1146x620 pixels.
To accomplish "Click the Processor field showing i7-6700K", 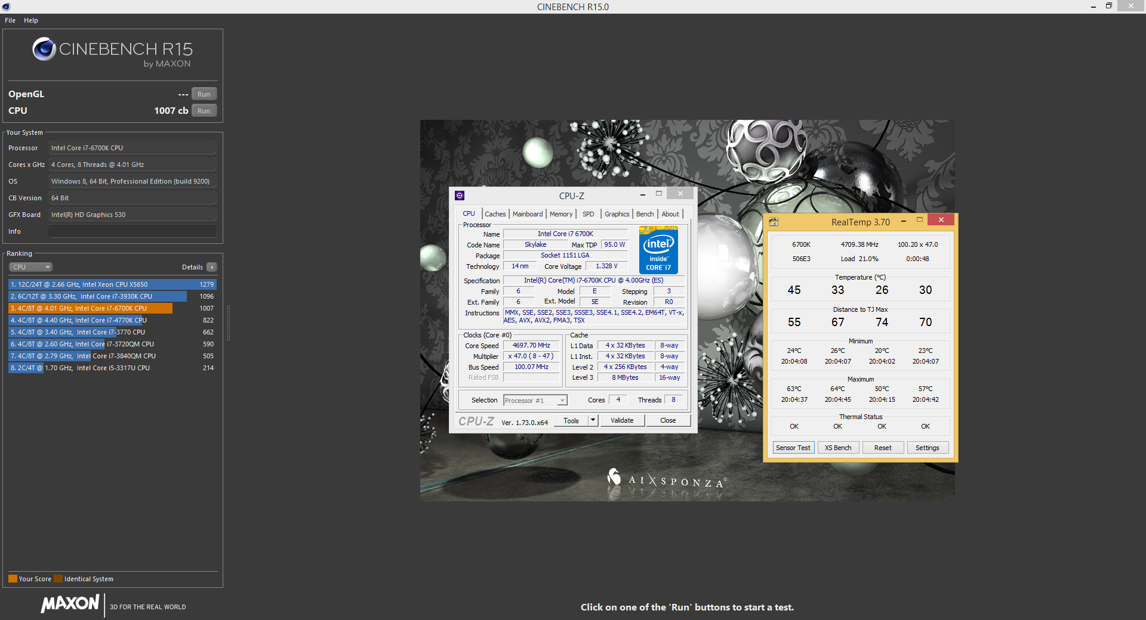I will point(133,148).
